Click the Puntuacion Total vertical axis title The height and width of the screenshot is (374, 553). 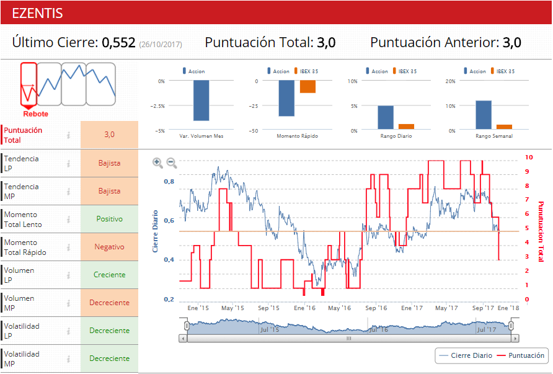click(541, 231)
